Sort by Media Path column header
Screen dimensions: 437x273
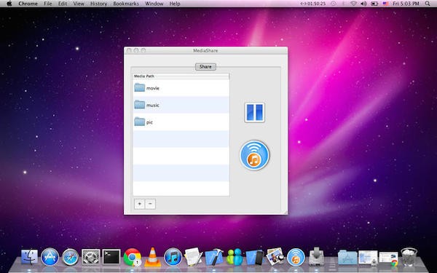[x=181, y=76]
